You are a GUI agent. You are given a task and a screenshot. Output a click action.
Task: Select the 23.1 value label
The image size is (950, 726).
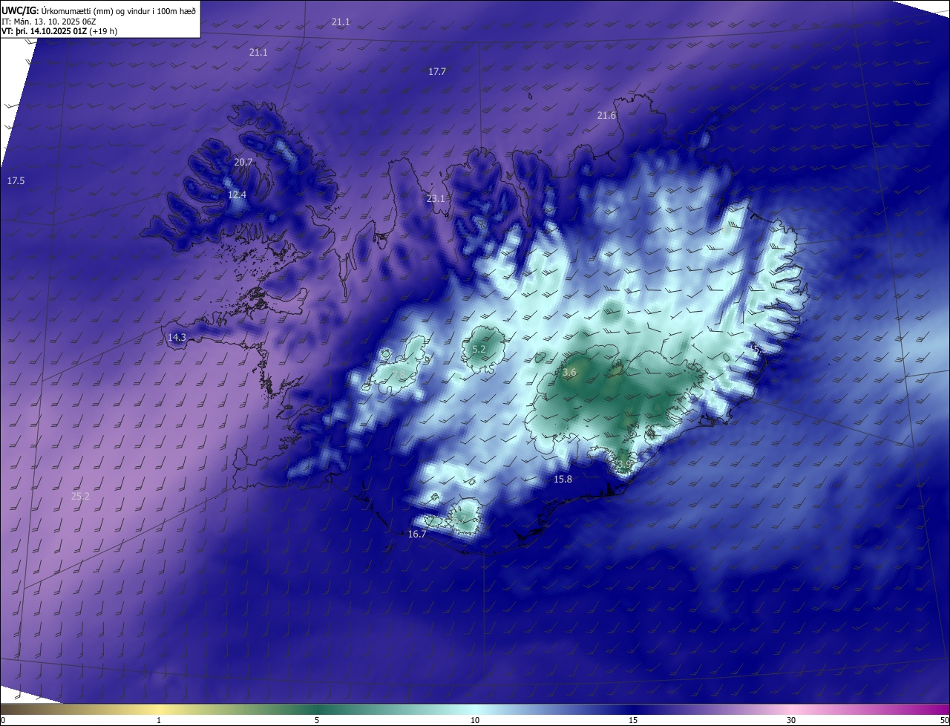pos(436,198)
